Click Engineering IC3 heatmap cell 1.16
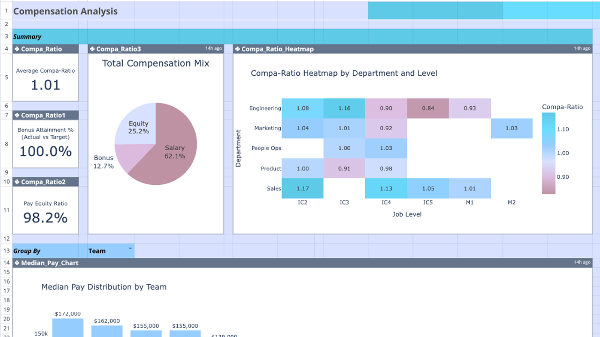The image size is (600, 337). click(344, 108)
